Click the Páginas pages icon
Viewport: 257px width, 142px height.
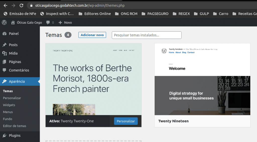[x=5, y=62]
